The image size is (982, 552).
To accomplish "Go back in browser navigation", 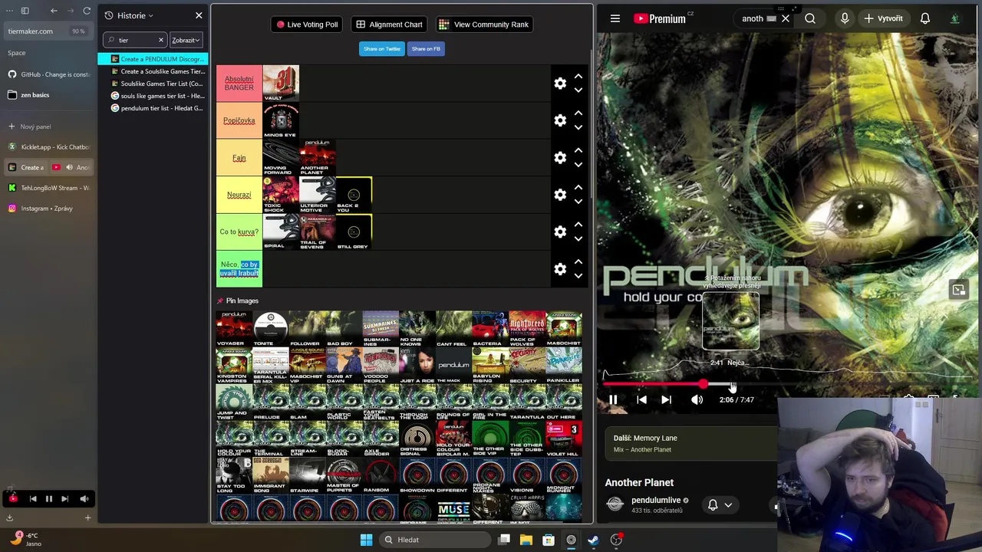I will click(54, 11).
